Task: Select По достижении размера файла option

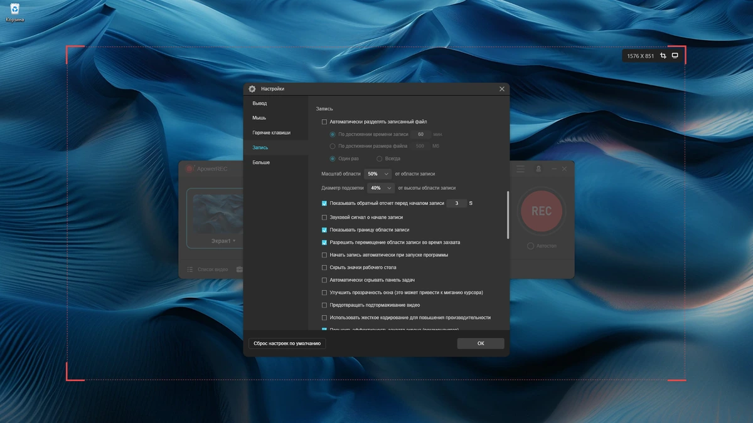Action: click(333, 146)
